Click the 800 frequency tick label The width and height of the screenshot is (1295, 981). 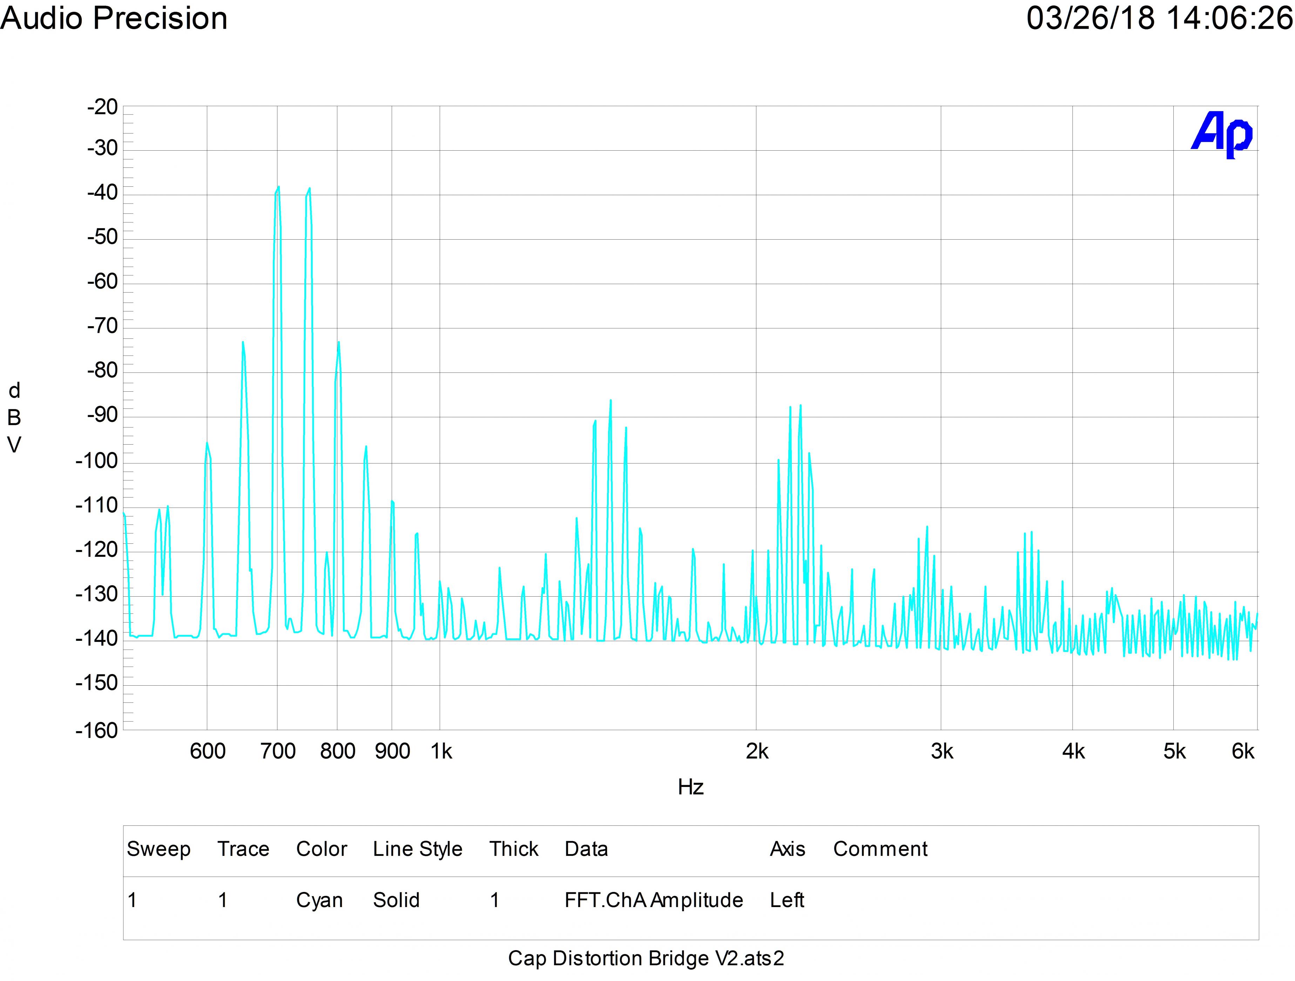tap(337, 751)
